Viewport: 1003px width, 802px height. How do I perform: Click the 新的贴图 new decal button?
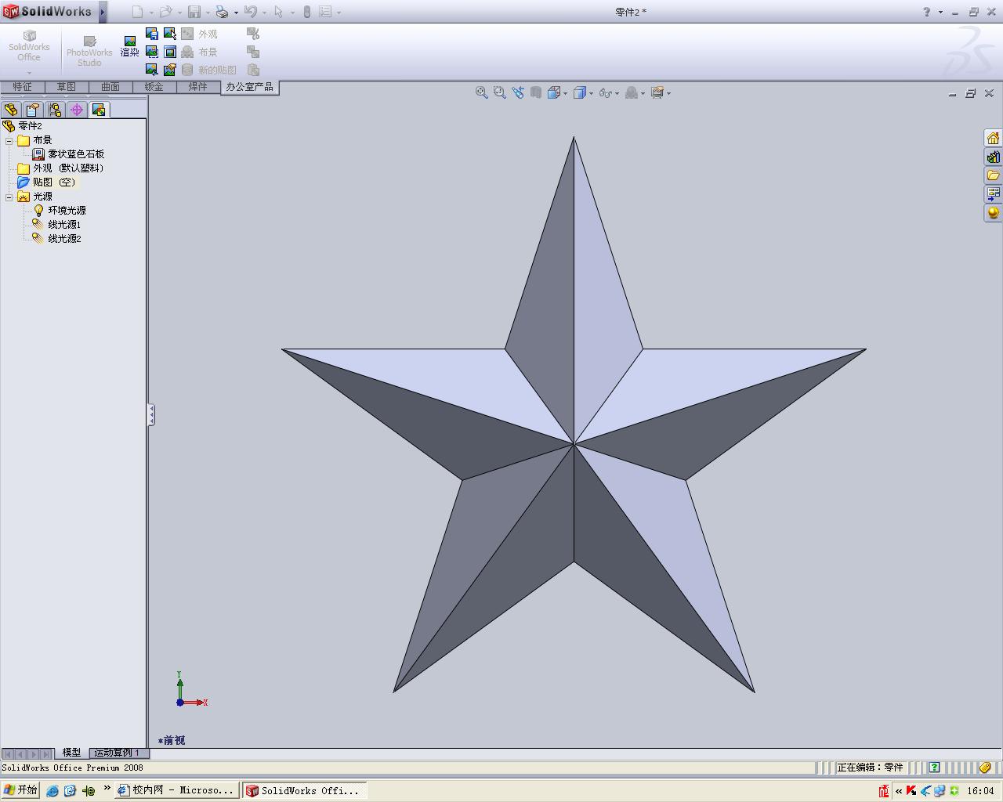[x=209, y=70]
